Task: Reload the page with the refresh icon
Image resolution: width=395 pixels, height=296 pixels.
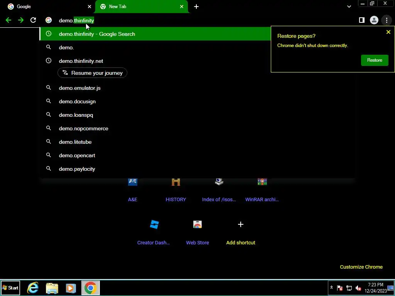Action: point(33,20)
